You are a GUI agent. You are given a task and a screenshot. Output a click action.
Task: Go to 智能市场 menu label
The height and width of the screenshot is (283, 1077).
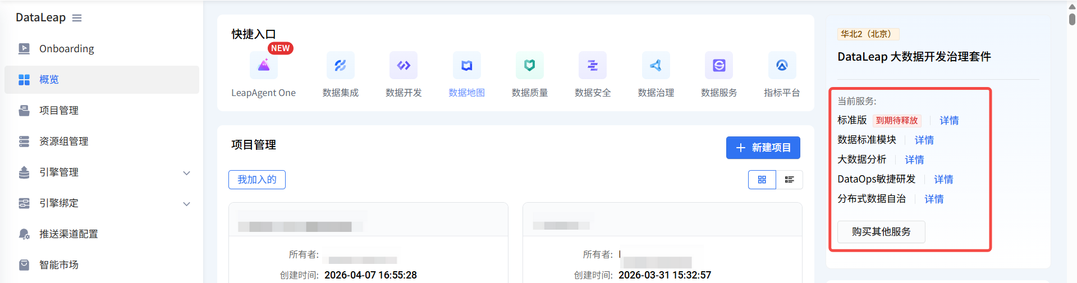point(59,265)
